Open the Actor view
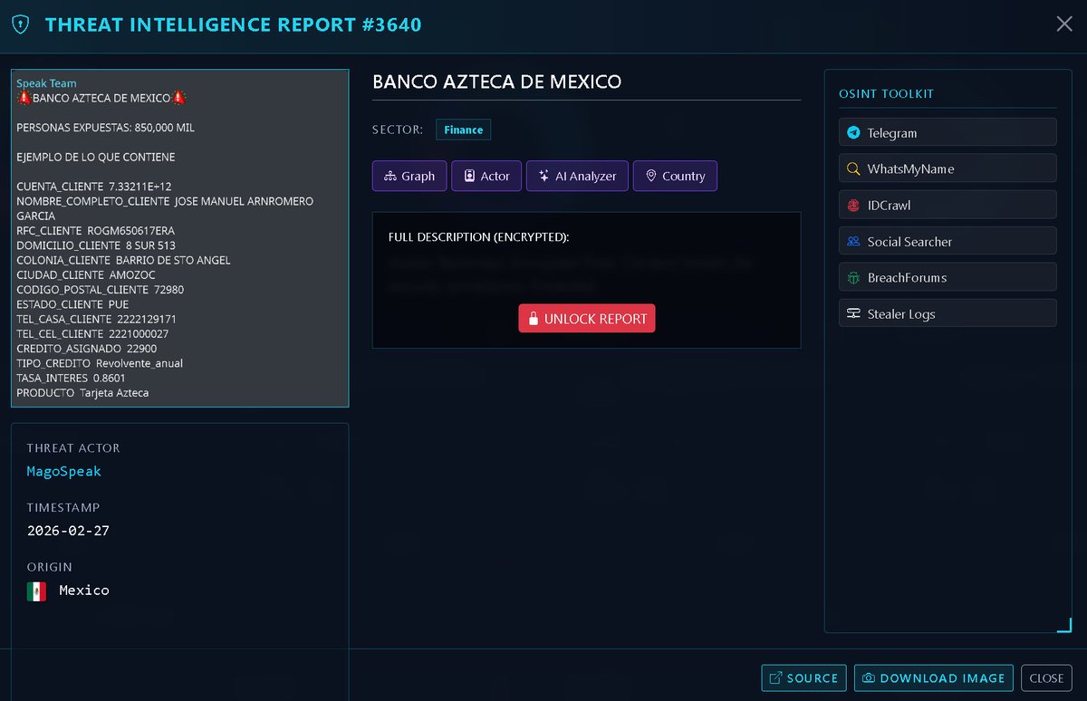Image resolution: width=1087 pixels, height=701 pixels. [x=486, y=176]
